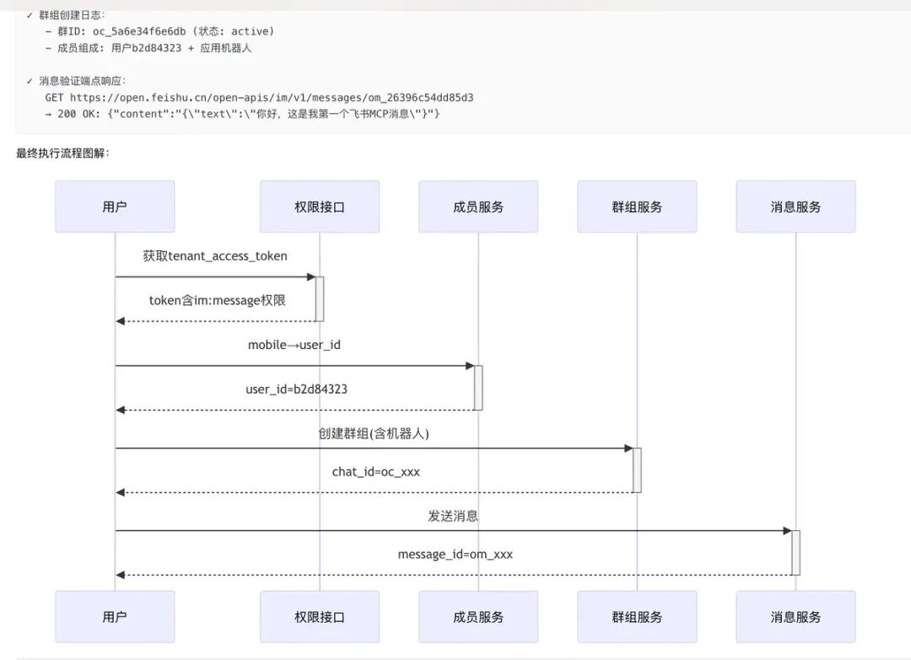Click the message_id=om_xxx reply label
Viewport: 911px width, 660px height.
tap(455, 555)
